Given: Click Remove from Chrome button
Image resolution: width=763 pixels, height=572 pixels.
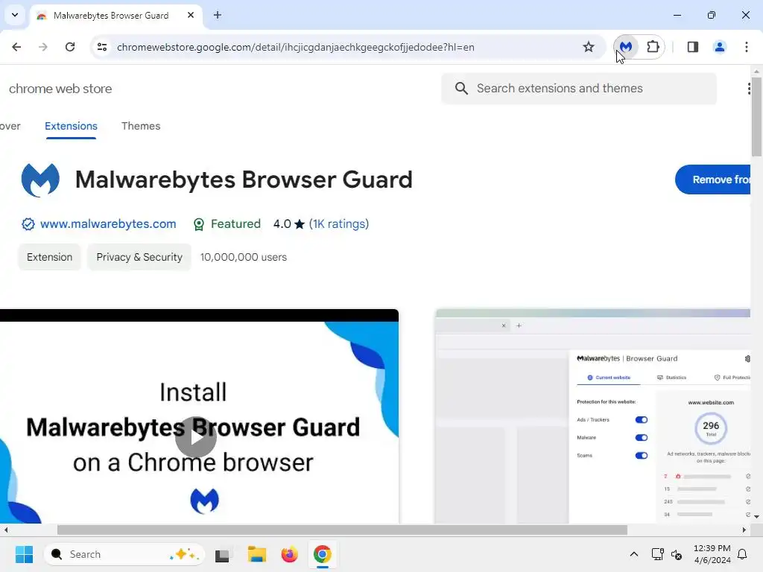Looking at the screenshot, I should [713, 179].
